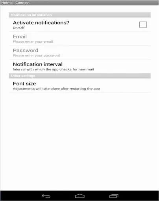The height and width of the screenshot is (201, 159).
Task: Select the Notification information section header
Action: (x=80, y=15)
